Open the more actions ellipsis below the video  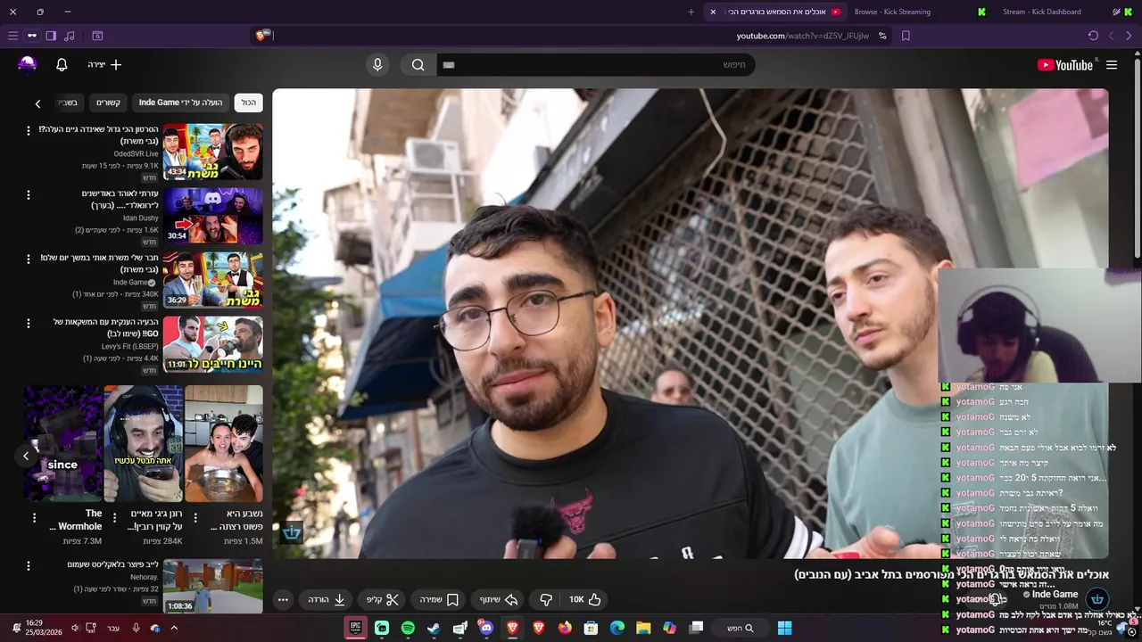click(x=283, y=599)
